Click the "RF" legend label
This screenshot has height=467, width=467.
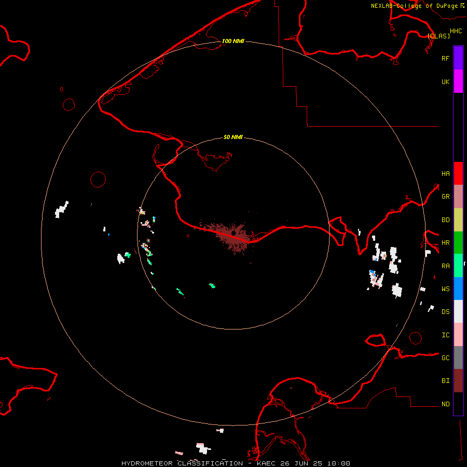click(445, 58)
